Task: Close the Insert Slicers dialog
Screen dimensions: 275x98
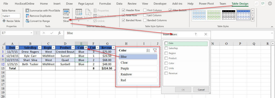Action: coord(206,34)
